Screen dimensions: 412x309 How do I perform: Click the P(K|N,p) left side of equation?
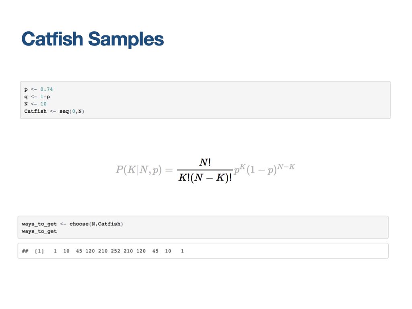point(139,170)
